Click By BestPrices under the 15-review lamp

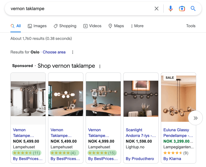(103, 159)
